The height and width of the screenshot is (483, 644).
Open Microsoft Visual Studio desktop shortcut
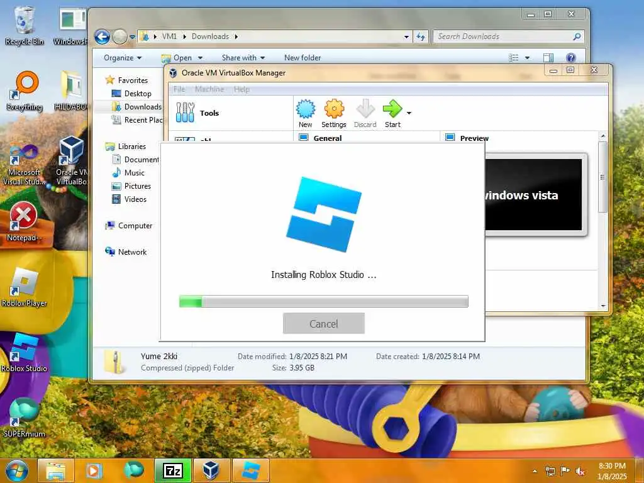(24, 164)
